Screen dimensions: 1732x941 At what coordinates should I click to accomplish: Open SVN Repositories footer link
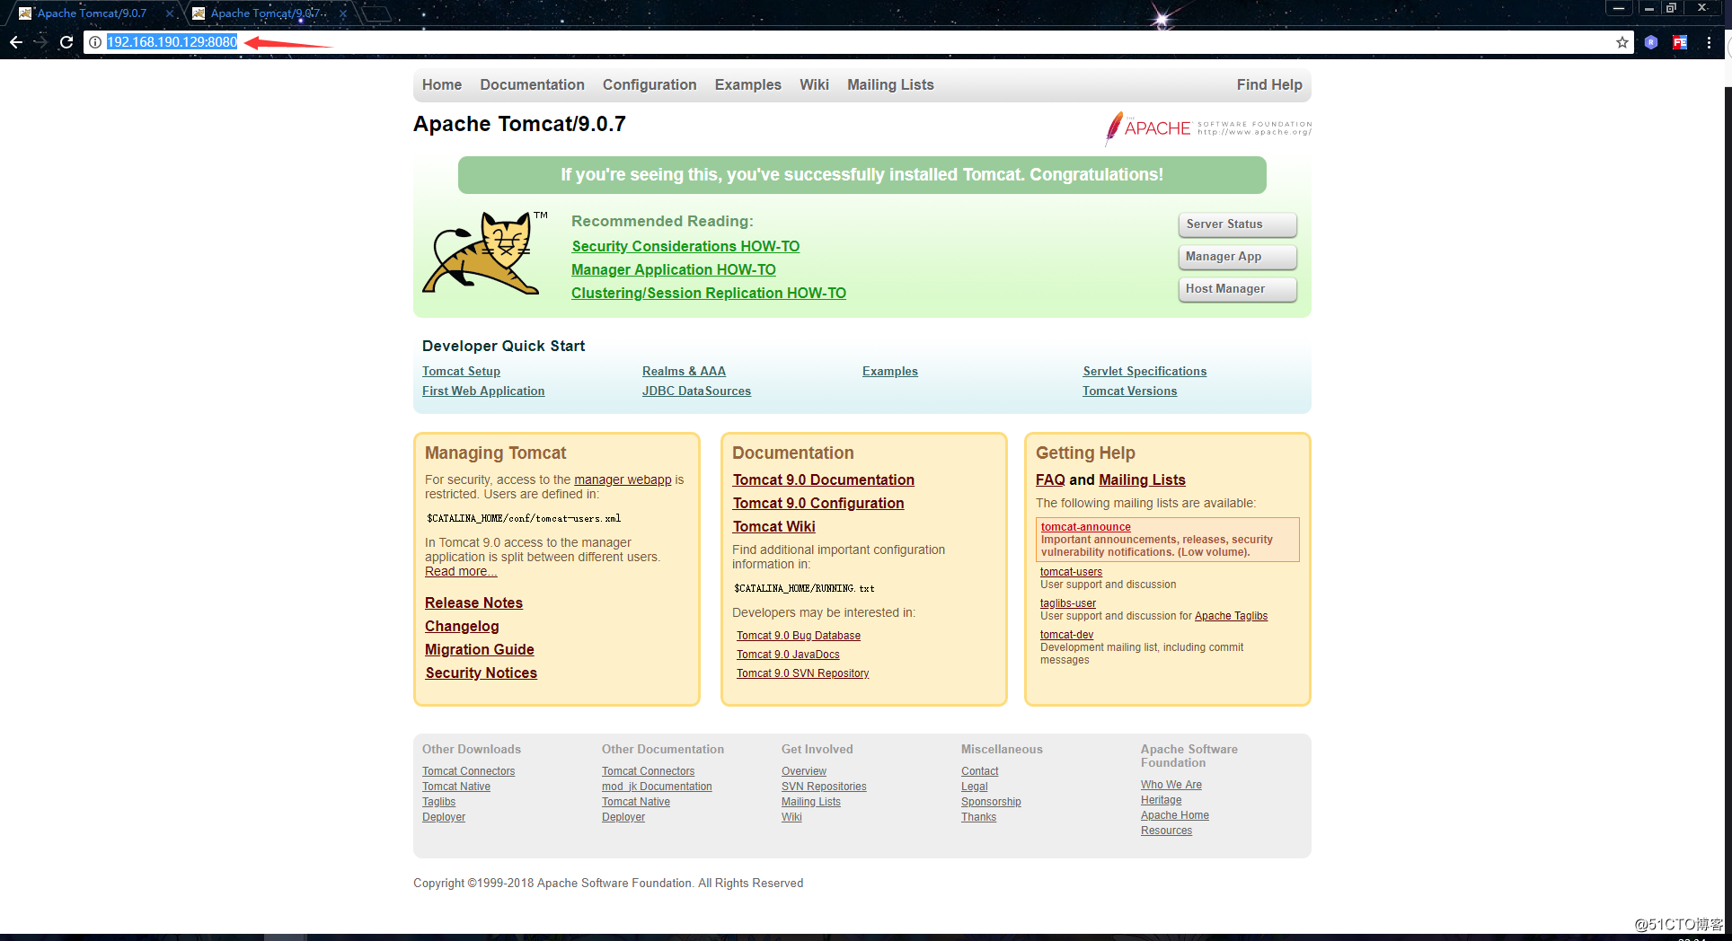pyautogui.click(x=824, y=787)
